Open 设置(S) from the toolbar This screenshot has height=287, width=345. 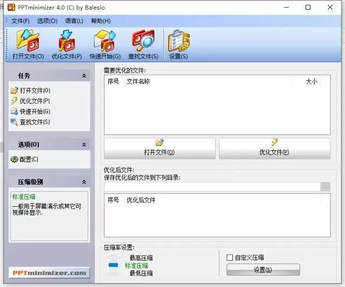178,44
